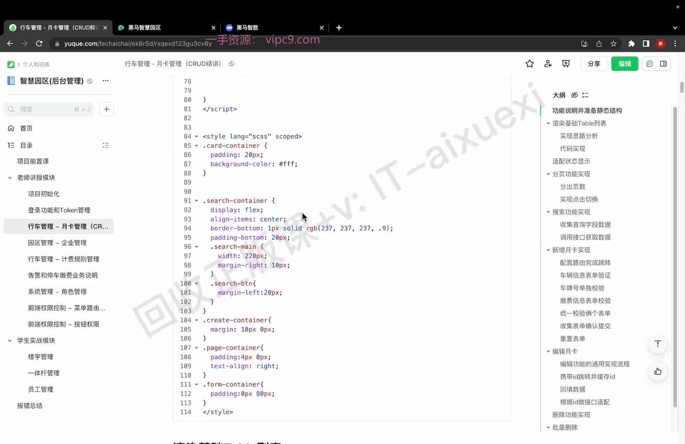Open the Chrome three-dot menu
The height and width of the screenshot is (444, 685).
(675, 44)
